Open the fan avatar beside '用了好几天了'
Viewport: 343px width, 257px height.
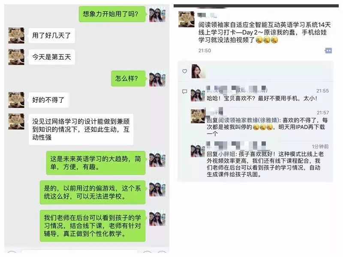point(16,36)
